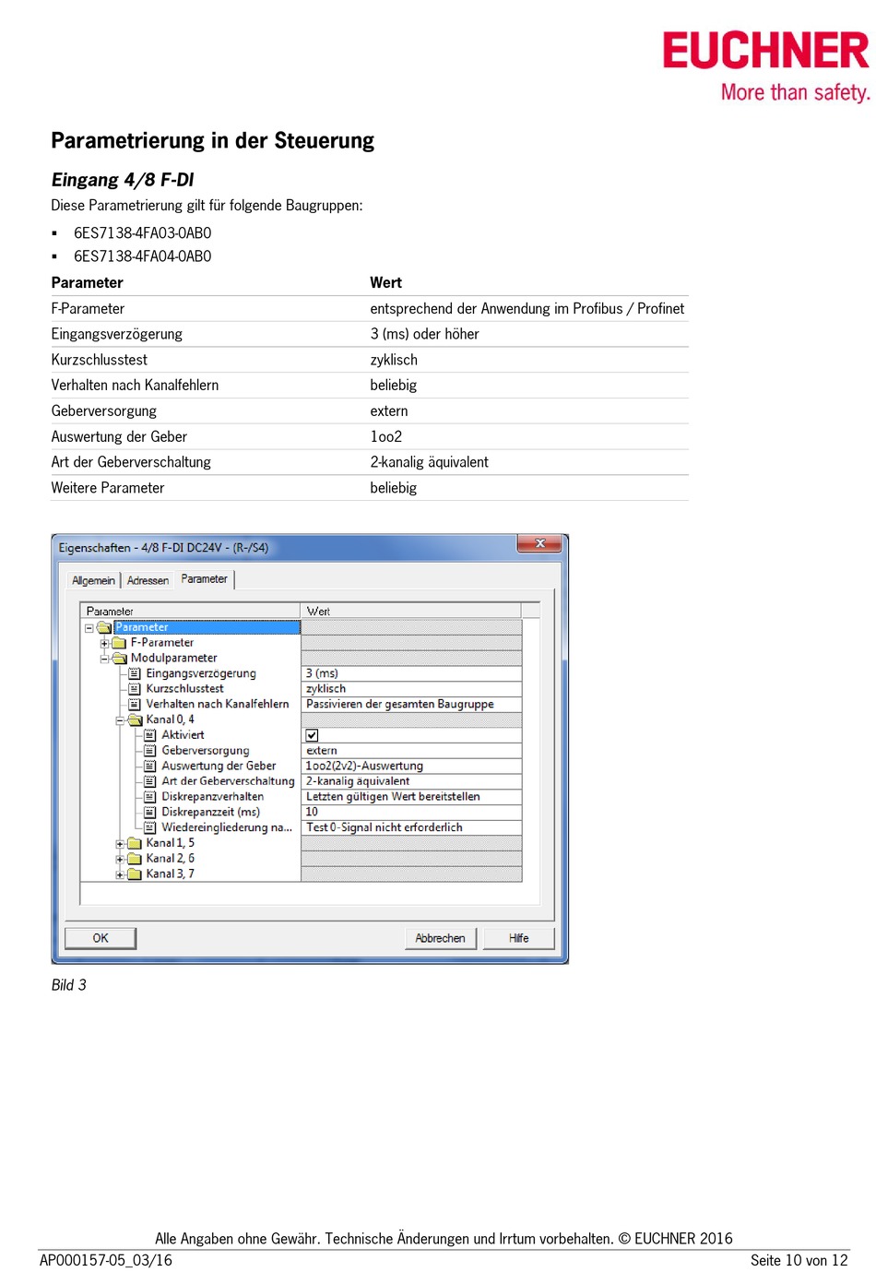The width and height of the screenshot is (876, 1272).
Task: Uncheck the Aktiviert checkbox
Action: click(312, 736)
